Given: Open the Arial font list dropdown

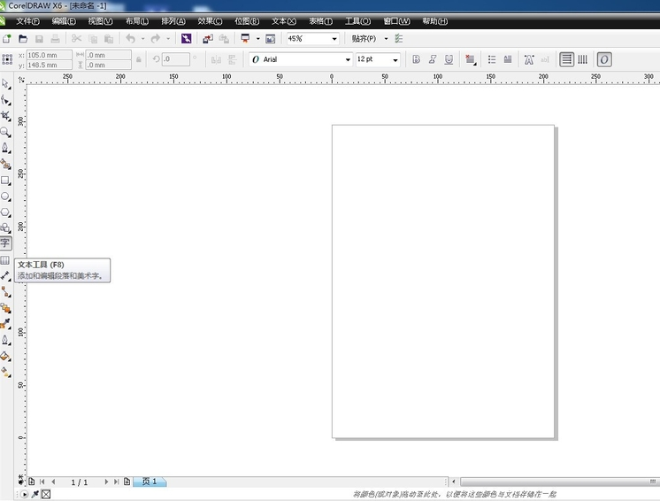Looking at the screenshot, I should (348, 59).
